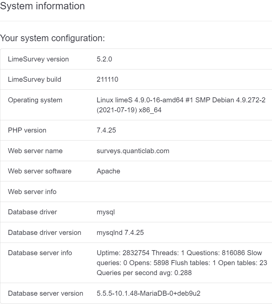Screen dimensions: 272x304
Task: Click the surveys.quanticlab.com server name
Action: point(133,151)
